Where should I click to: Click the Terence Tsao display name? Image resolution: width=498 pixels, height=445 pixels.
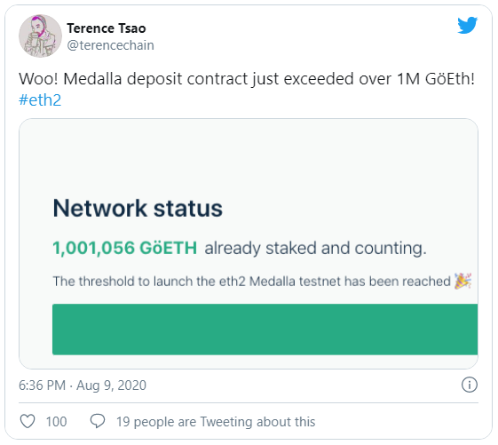(x=107, y=28)
